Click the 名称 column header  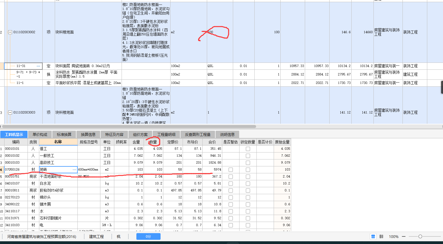pos(58,142)
